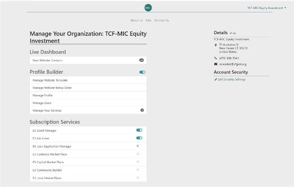Click the envelope email icon
The height and width of the screenshot is (187, 294).
216,64
